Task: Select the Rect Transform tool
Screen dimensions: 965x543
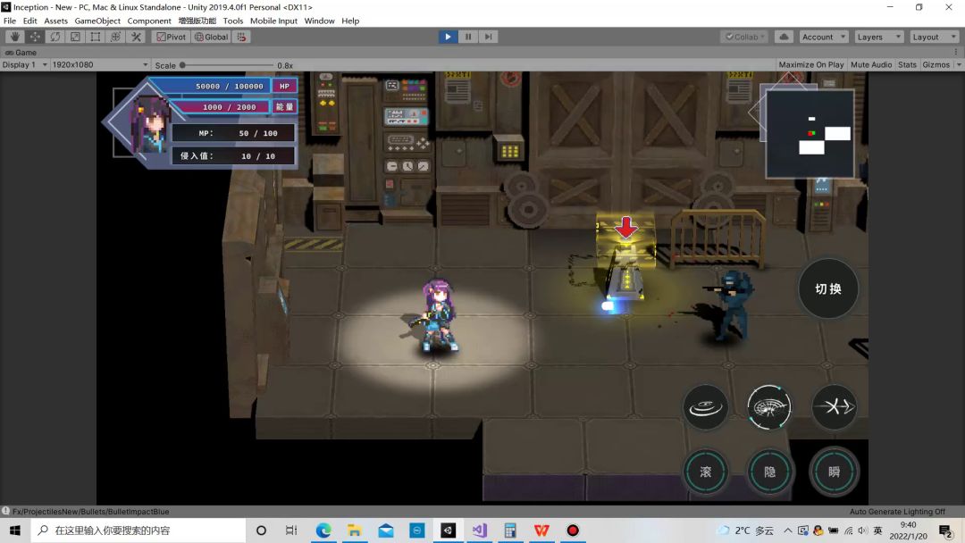Action: pyautogui.click(x=96, y=37)
